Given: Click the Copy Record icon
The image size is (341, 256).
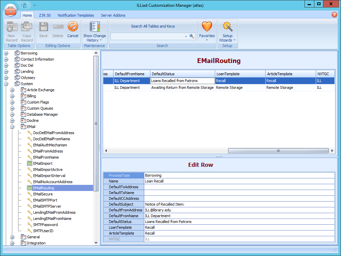Looking at the screenshot, I should [x=27, y=28].
